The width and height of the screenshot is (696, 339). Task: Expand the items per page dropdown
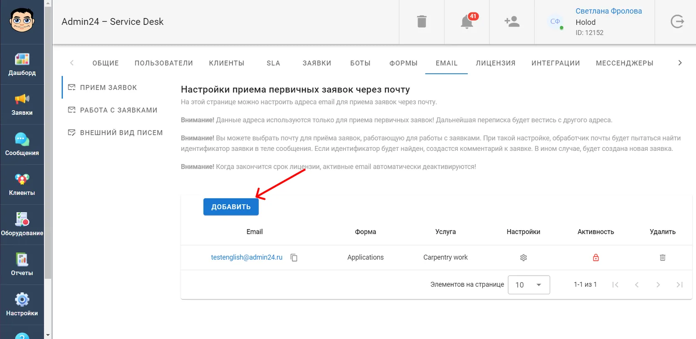point(529,285)
